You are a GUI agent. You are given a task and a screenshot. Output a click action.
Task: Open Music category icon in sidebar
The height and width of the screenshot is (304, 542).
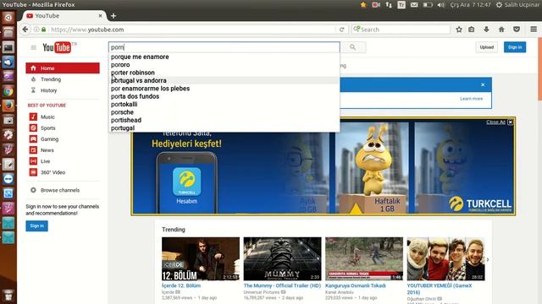click(x=33, y=117)
